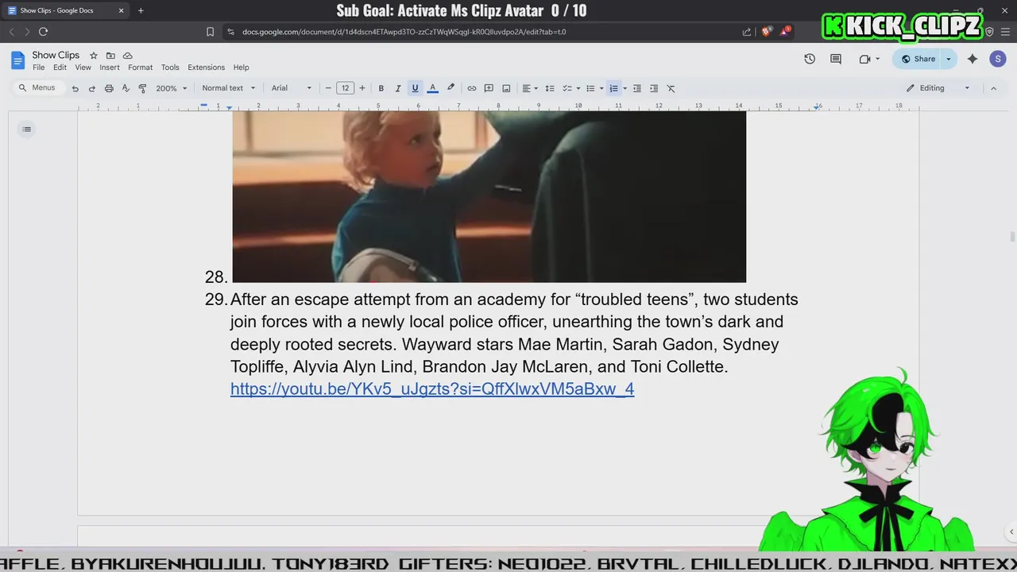The image size is (1017, 572).
Task: Increase indent
Action: point(654,88)
